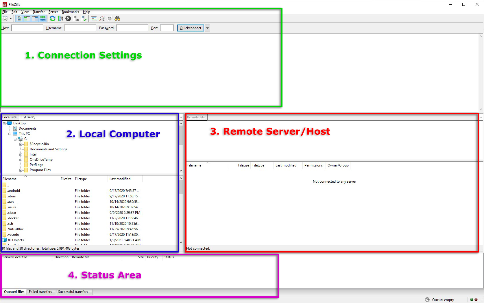484x303 pixels.
Task: Switch to the Queued files tab
Action: (14, 292)
